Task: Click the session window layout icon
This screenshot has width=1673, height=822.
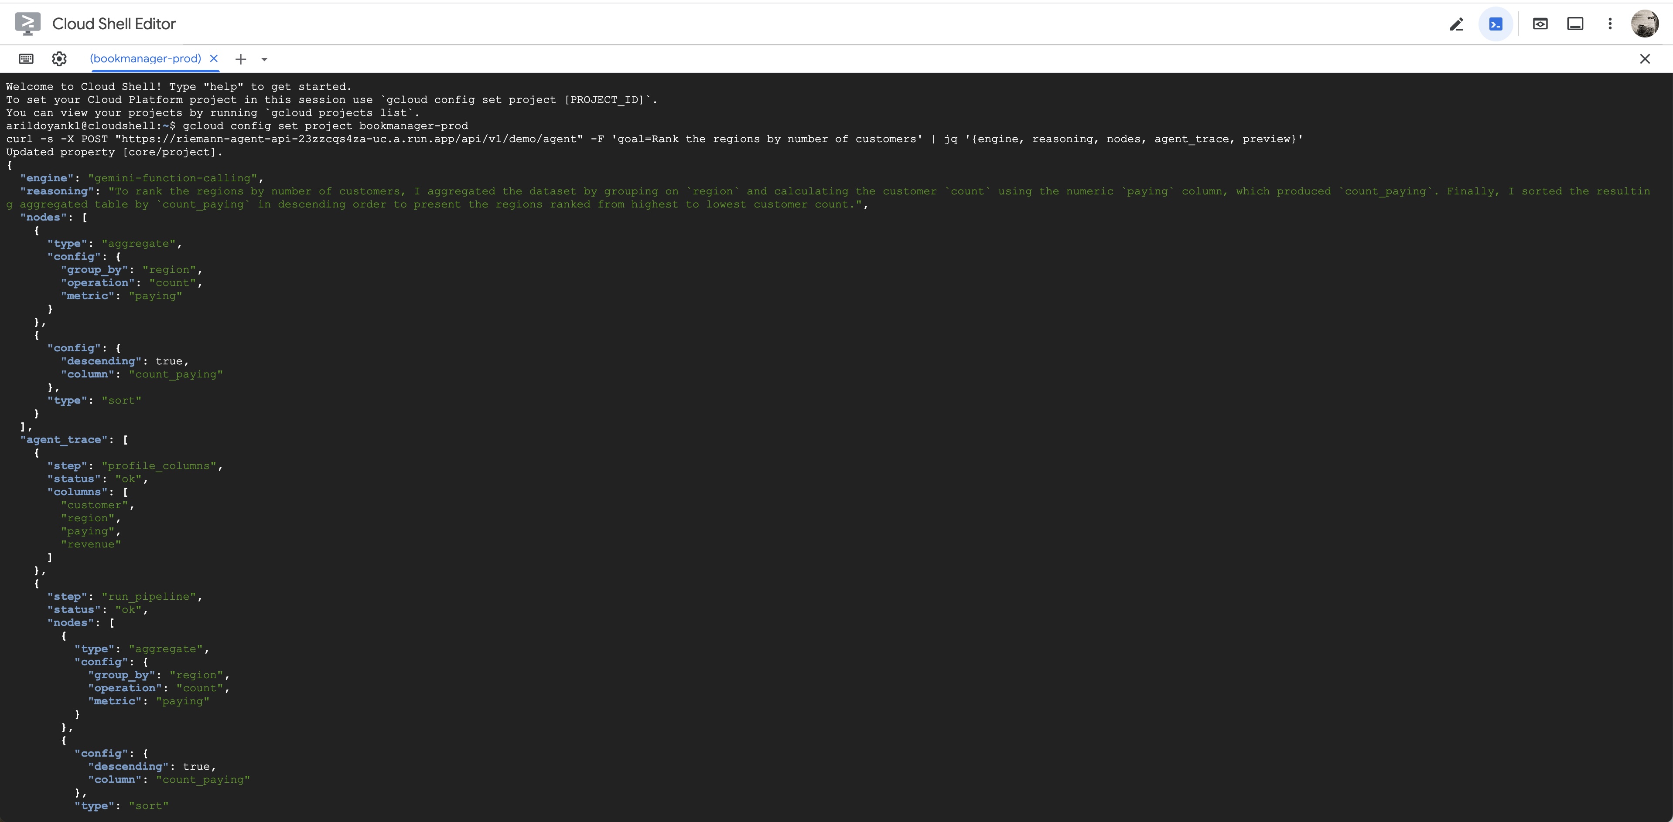Action: pos(1575,24)
